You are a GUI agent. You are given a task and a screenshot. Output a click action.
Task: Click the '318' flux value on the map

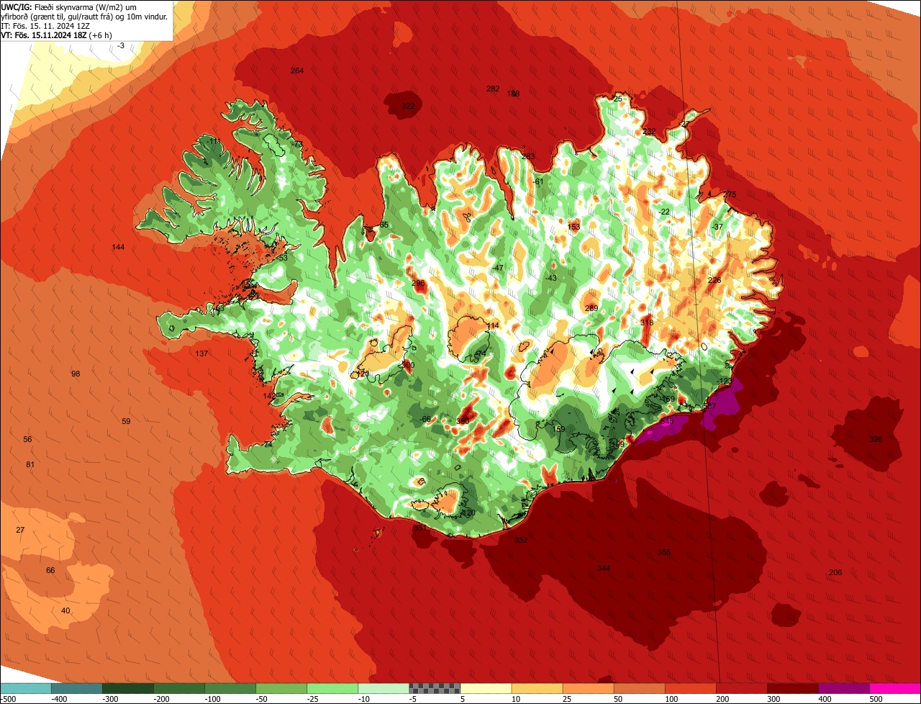click(647, 322)
